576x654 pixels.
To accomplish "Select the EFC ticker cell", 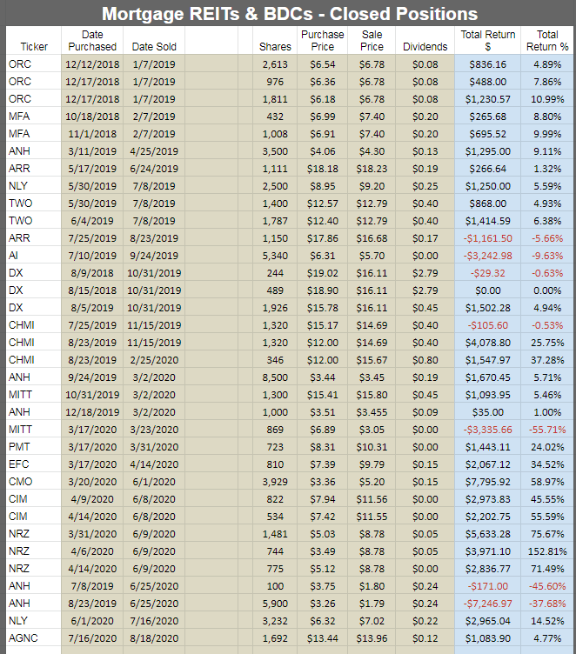I will click(x=34, y=464).
